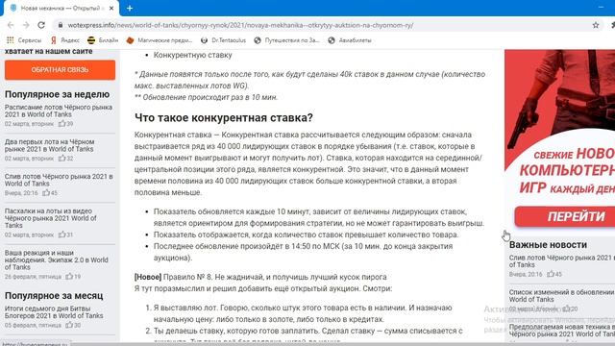The image size is (615, 346).
Task: Click like icon beside count 32
Action: [x=61, y=158]
